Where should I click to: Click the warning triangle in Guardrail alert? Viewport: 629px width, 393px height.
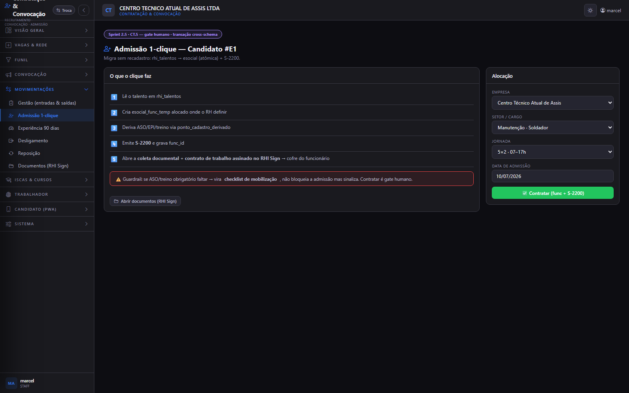tap(118, 179)
